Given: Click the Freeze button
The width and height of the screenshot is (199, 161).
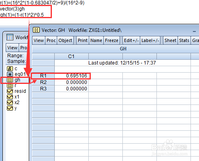Looking at the screenshot, I should [111, 40].
